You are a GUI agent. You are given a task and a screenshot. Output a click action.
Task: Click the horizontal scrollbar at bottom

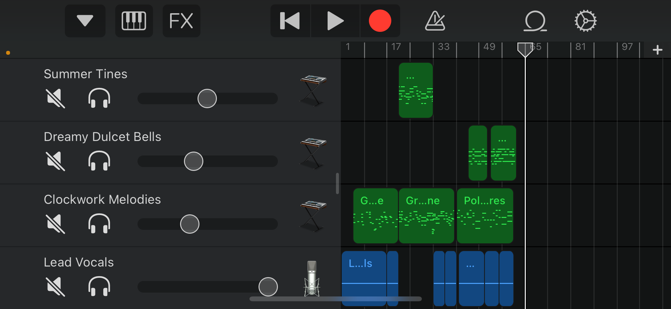click(336, 299)
